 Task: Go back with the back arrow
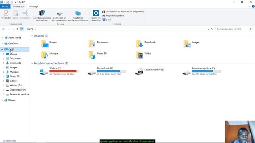(x=4, y=29)
